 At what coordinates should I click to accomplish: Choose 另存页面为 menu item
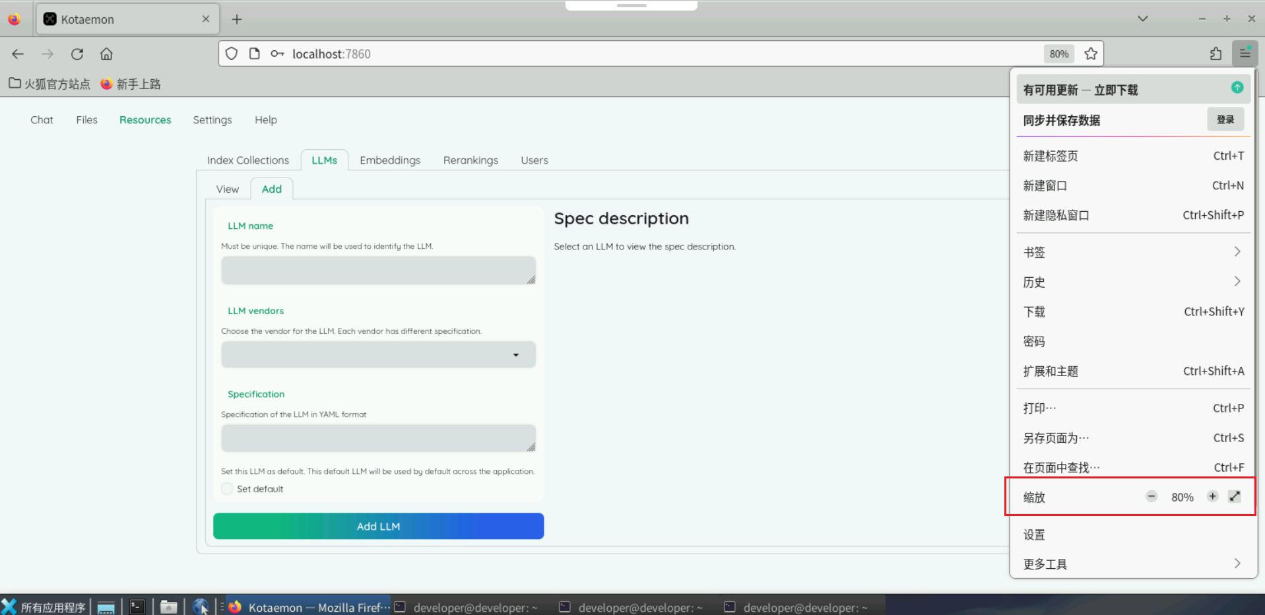coord(1132,437)
